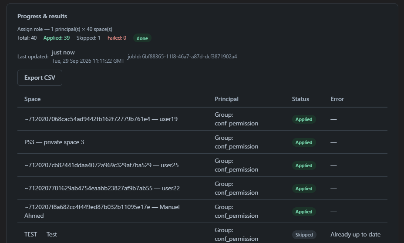The image size is (404, 243).
Task: Click the Export CSV button
Action: coord(40,78)
